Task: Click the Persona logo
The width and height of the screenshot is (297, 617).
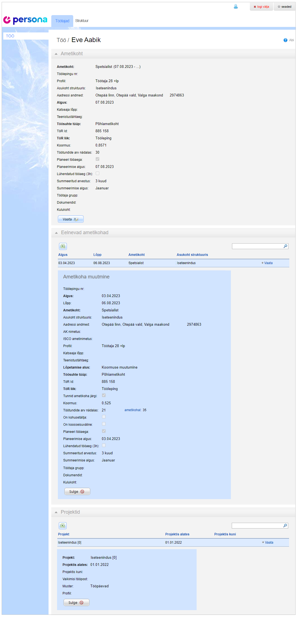Action: point(25,20)
